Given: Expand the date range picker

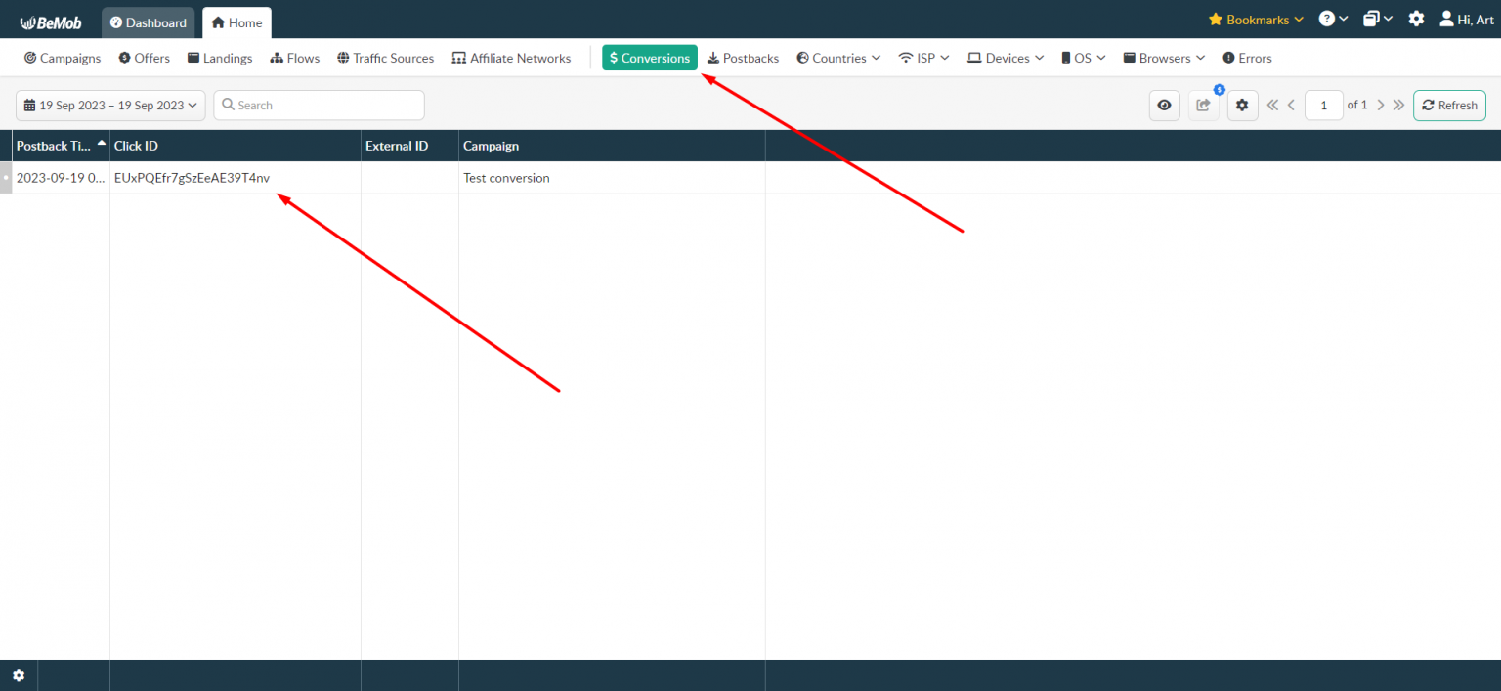Looking at the screenshot, I should pos(109,105).
